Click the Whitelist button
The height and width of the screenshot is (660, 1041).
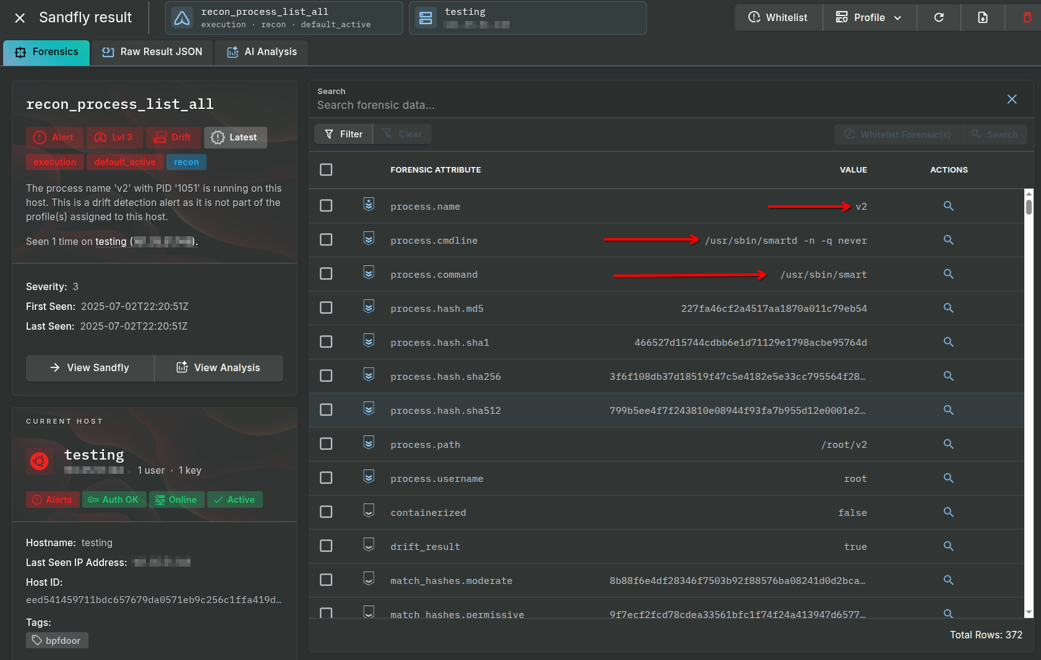coord(778,17)
